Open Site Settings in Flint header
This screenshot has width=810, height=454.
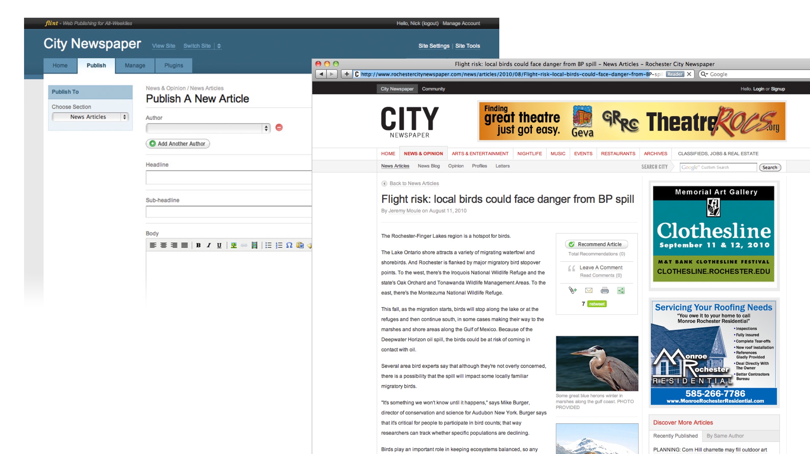[434, 46]
